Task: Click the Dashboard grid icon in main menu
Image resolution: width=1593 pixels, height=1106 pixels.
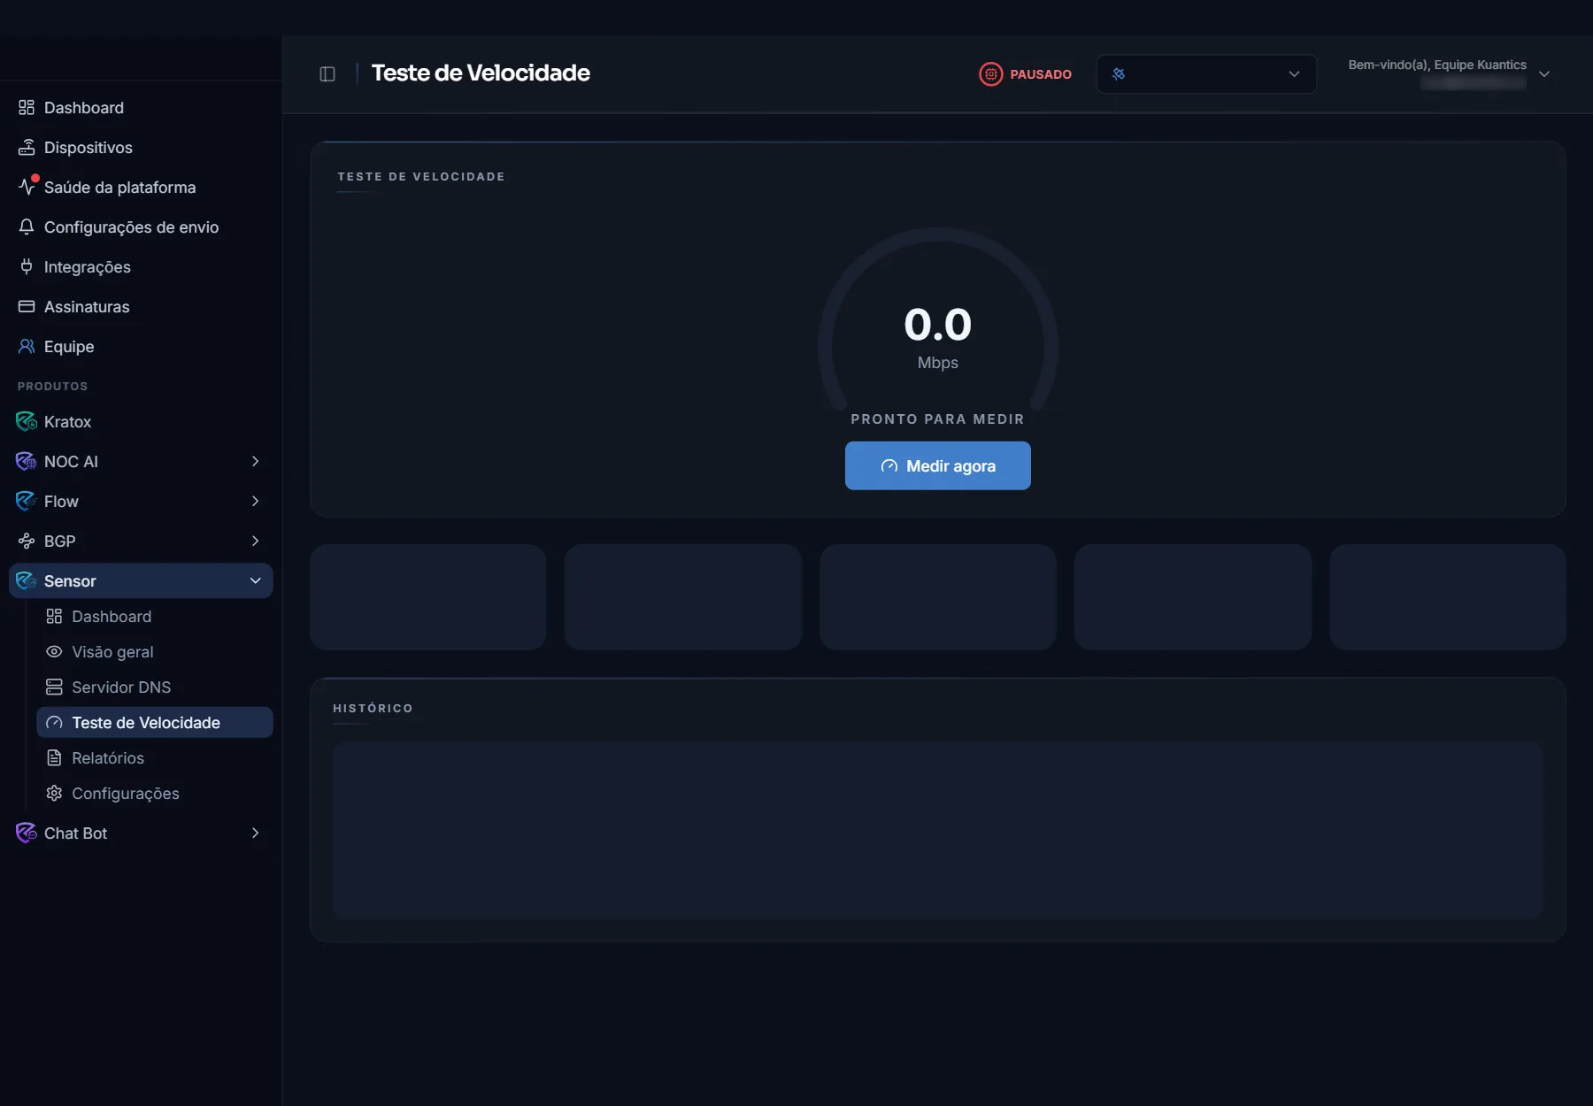Action: [27, 108]
